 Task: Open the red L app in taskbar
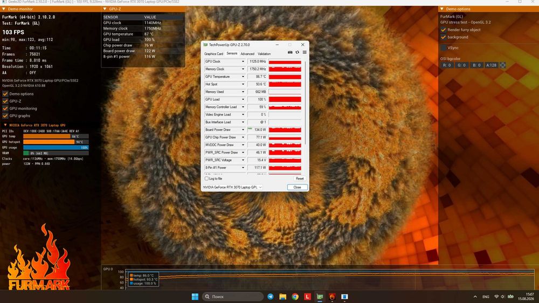[x=307, y=297]
